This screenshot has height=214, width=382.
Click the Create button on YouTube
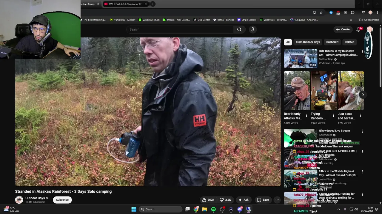tap(343, 29)
